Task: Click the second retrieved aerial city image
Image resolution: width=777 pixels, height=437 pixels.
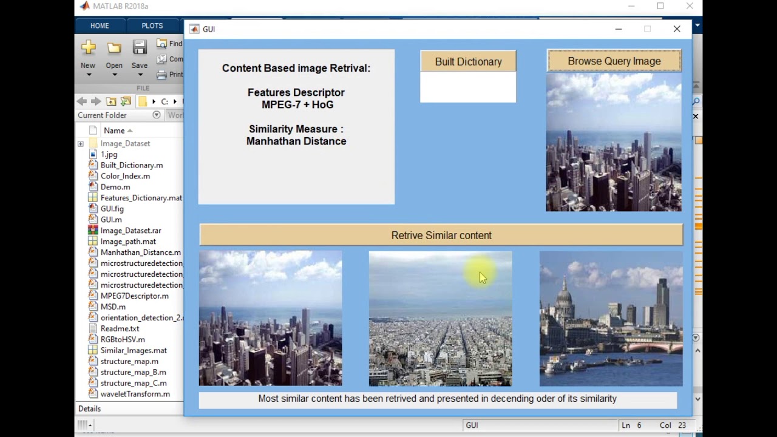Action: point(441,319)
